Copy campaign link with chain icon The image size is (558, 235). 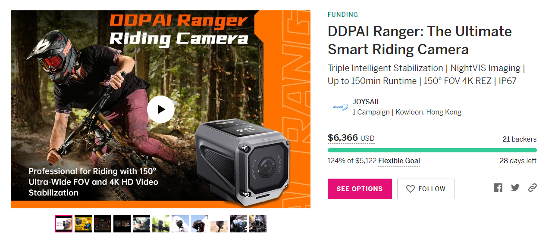click(x=533, y=188)
